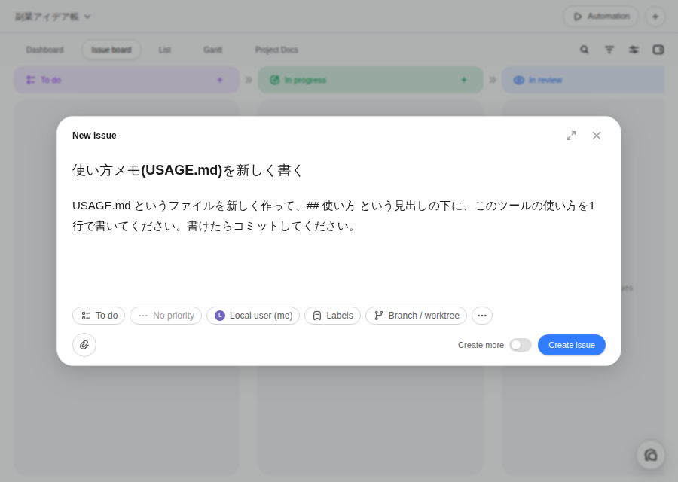678x482 pixels.
Task: Select Branch / worktree option
Action: pos(416,316)
